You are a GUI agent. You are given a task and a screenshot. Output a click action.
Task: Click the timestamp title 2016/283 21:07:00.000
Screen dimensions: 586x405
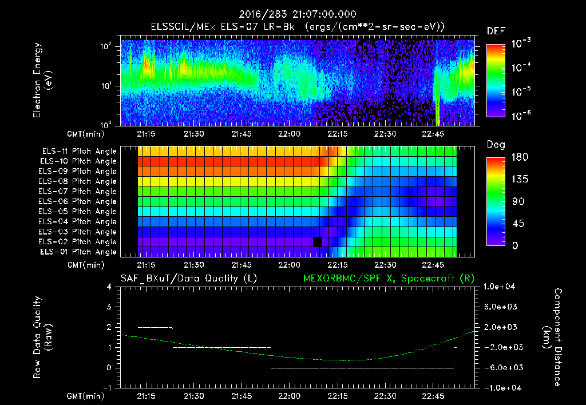pos(298,14)
